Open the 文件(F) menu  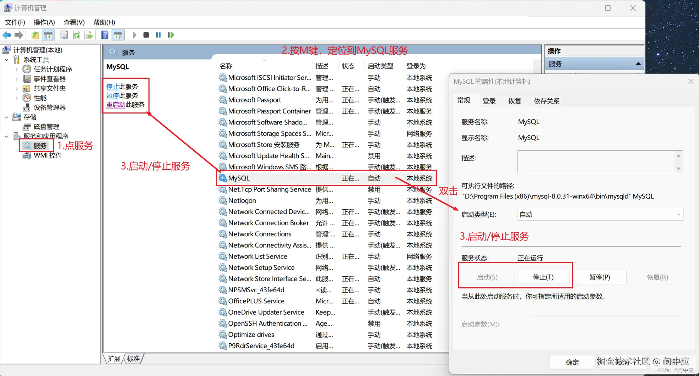pos(15,22)
